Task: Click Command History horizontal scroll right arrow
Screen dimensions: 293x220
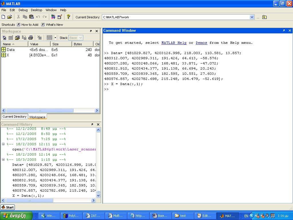Action: tap(94, 200)
